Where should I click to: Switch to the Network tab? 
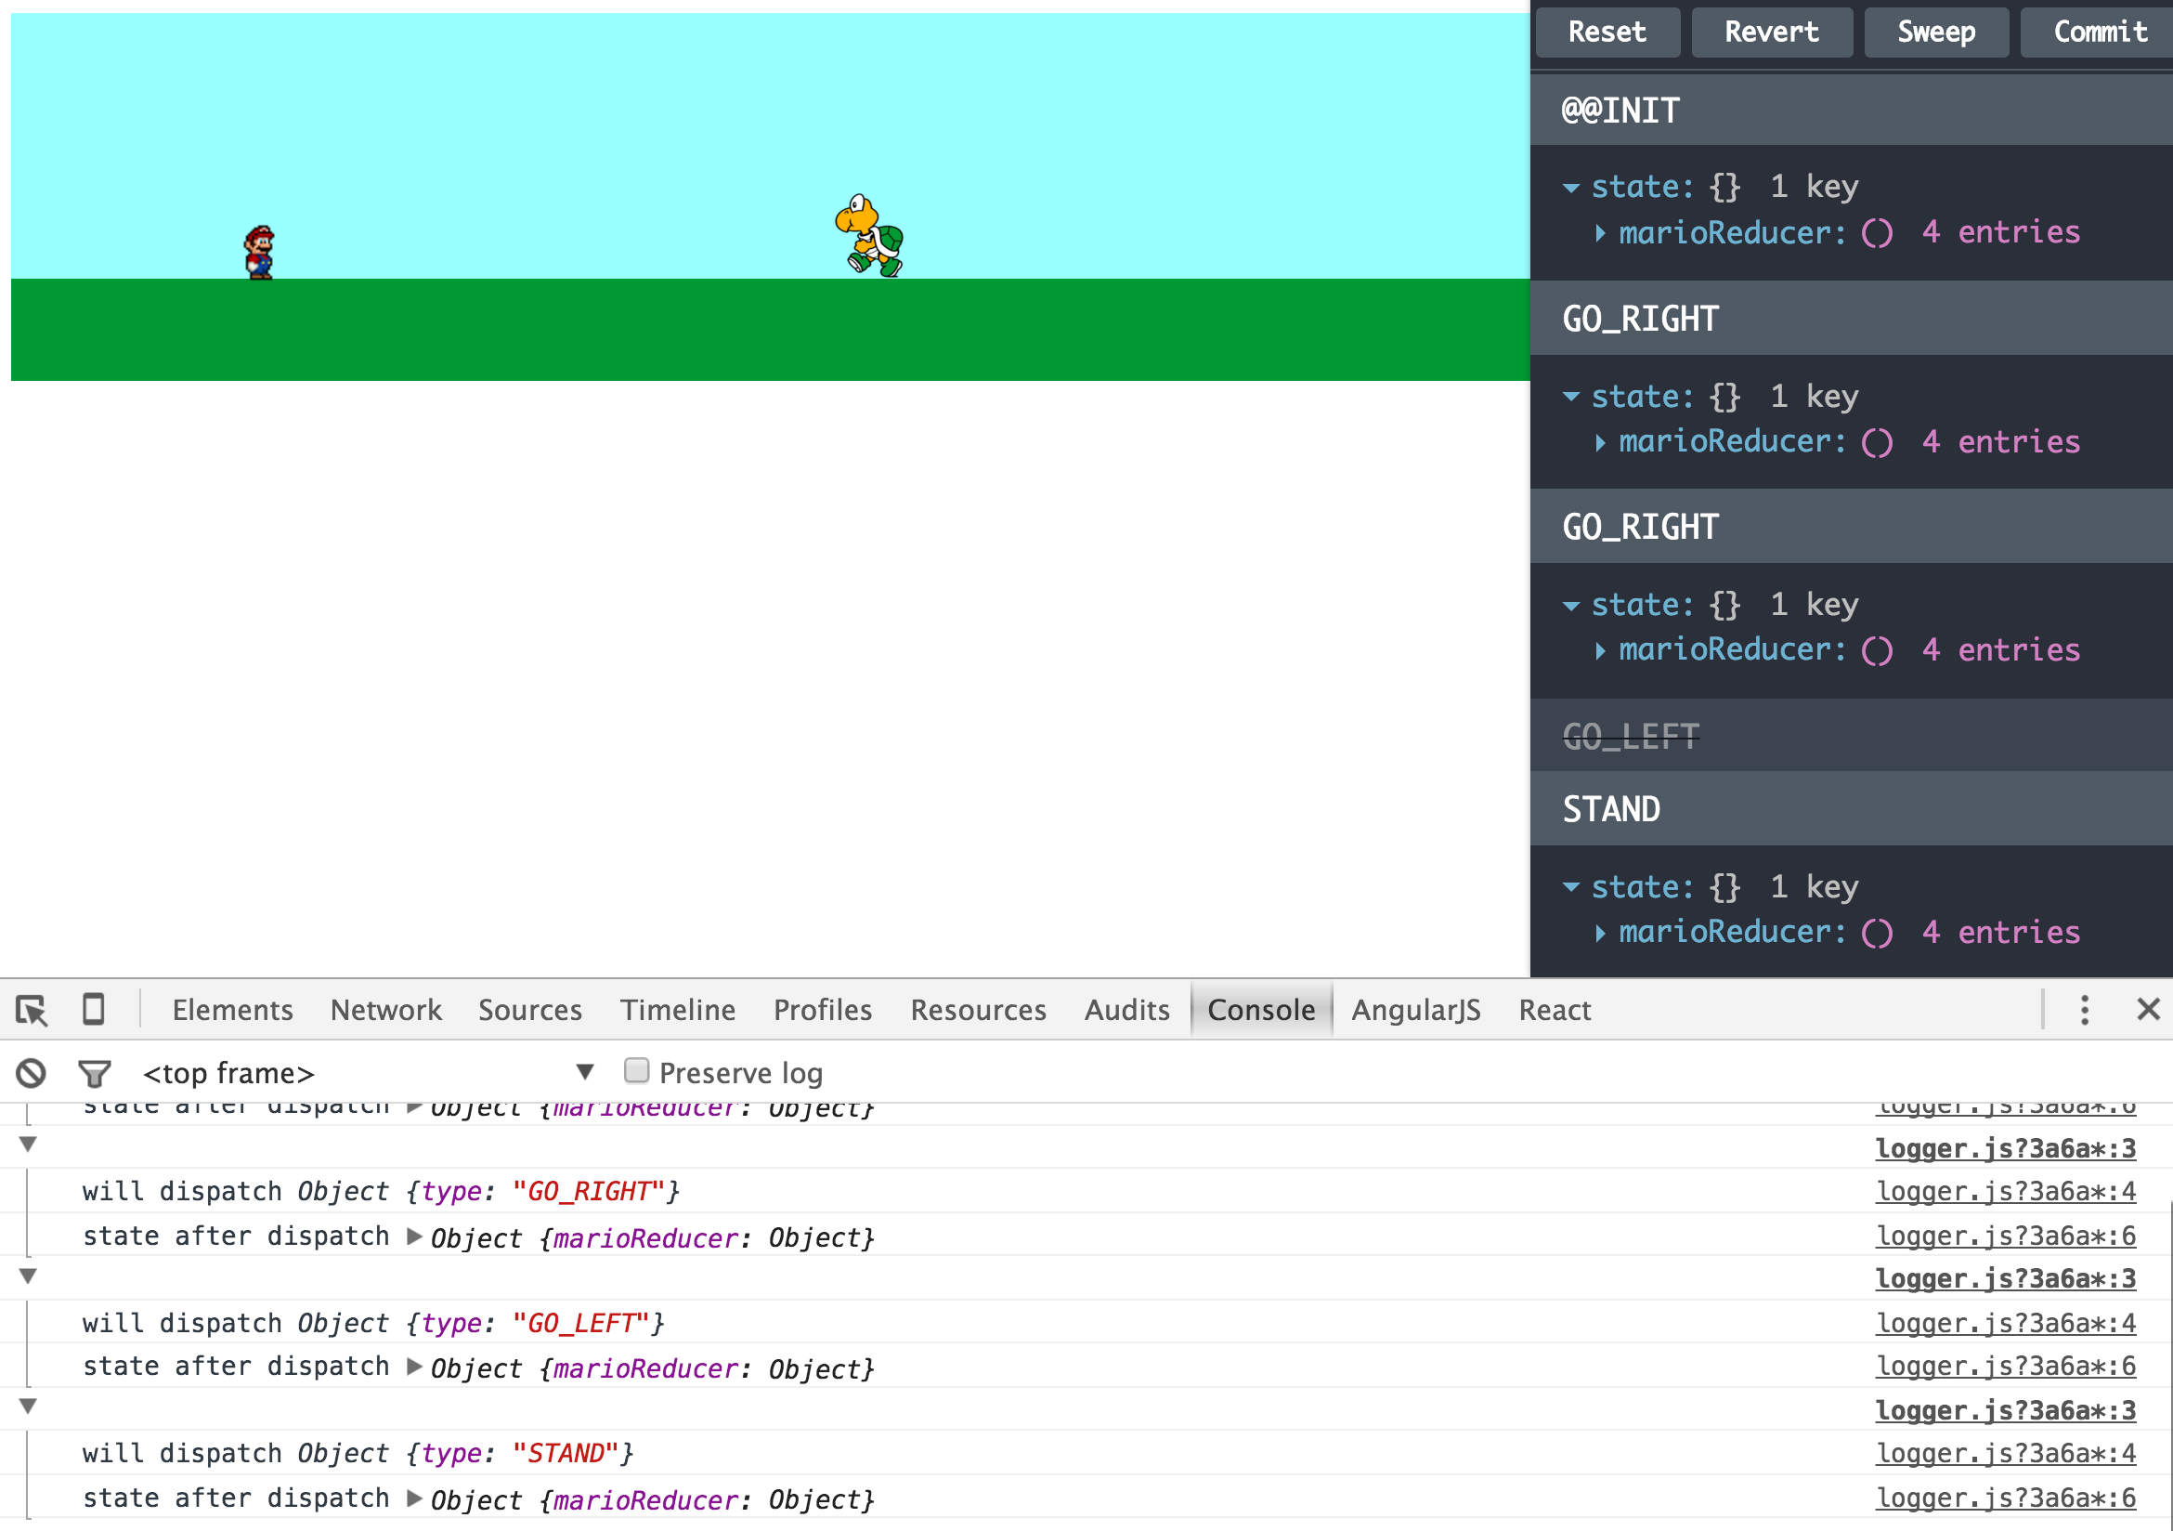click(x=385, y=1010)
